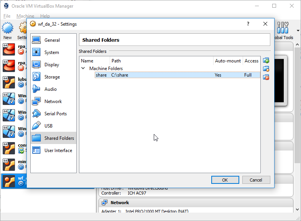
Task: Click the Name column header
Action: pos(95,61)
